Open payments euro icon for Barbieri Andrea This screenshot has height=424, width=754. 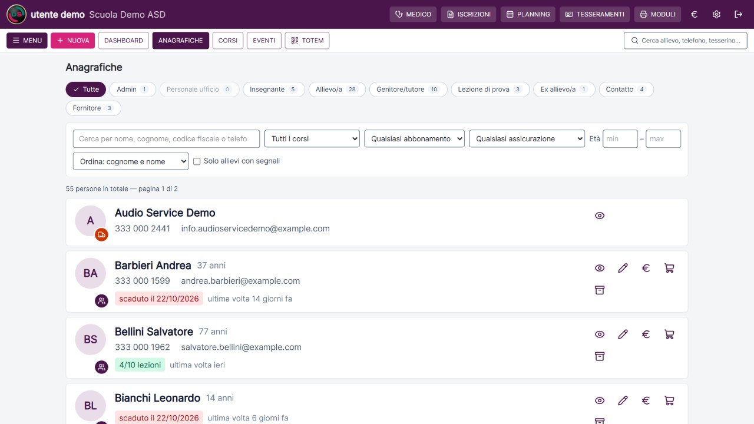pyautogui.click(x=646, y=268)
